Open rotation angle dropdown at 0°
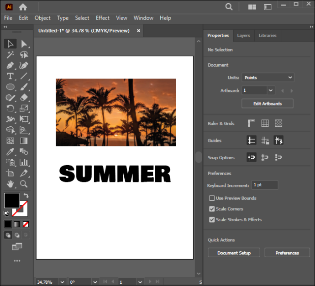 coord(95,282)
